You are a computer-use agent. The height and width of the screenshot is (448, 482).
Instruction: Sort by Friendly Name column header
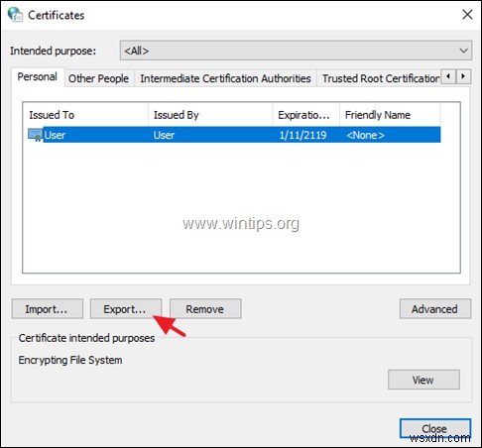390,115
